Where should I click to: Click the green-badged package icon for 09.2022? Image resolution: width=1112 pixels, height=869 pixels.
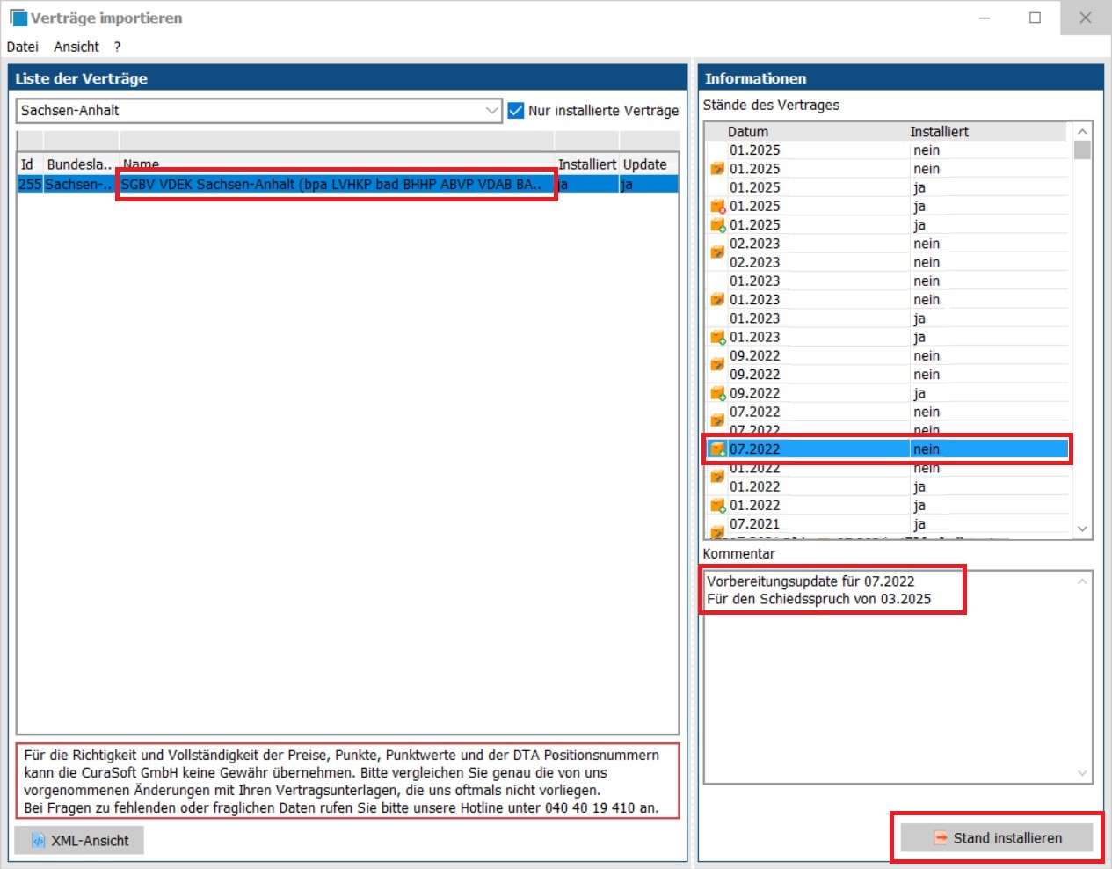[x=717, y=394]
